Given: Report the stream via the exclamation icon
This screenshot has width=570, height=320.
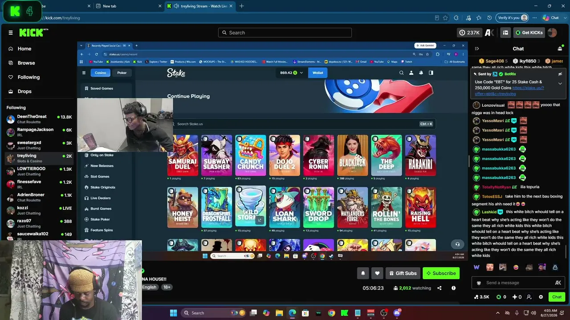Looking at the screenshot, I should pos(453,288).
